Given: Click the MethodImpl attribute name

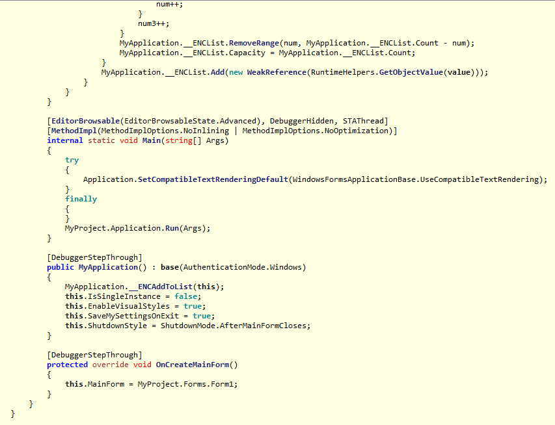Looking at the screenshot, I should coord(74,131).
